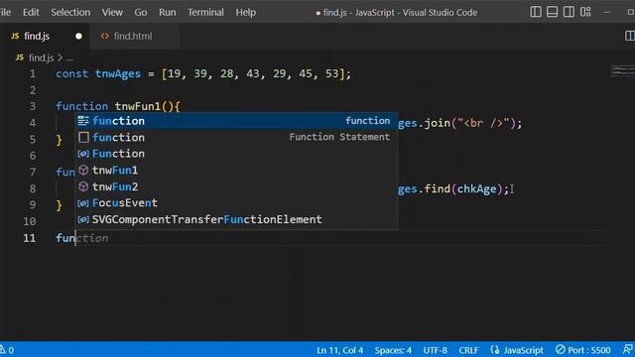Click variable icon beside FocusEvent
Viewport: 635px width, 357px height.
83,203
